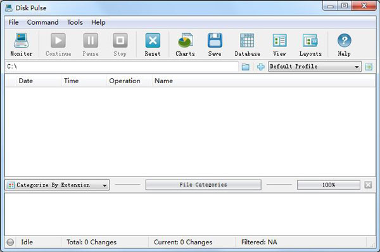Sort by the Time column header

(84, 81)
